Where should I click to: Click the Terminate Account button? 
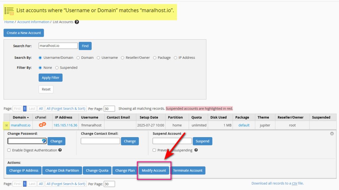coord(187,171)
